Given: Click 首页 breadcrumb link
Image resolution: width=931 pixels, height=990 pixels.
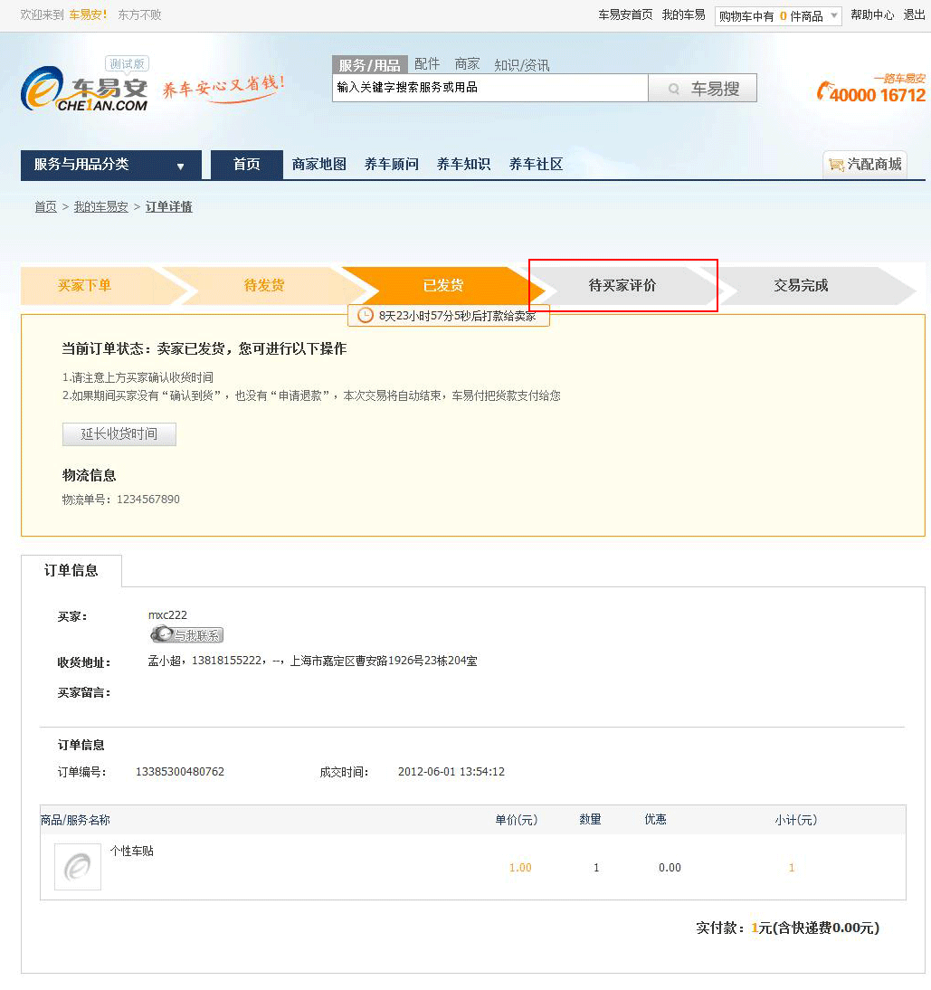Looking at the screenshot, I should (x=45, y=207).
